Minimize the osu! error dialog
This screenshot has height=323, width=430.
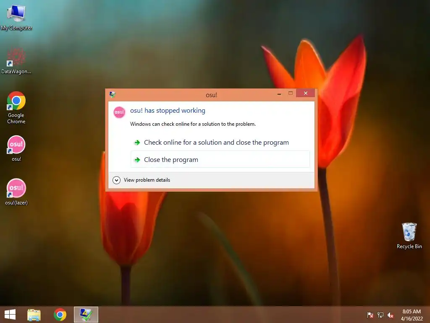(279, 94)
